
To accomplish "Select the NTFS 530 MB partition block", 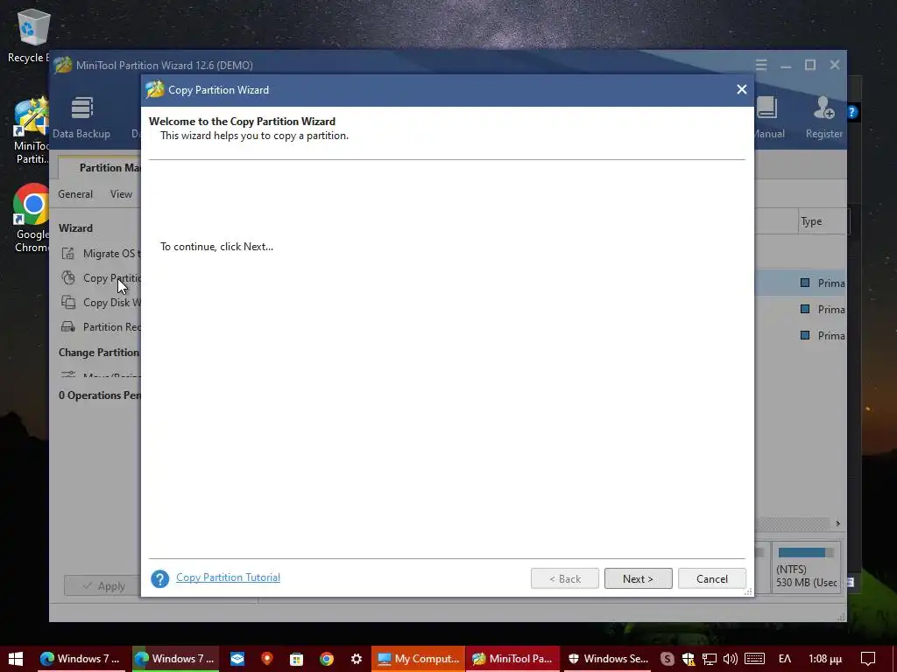I will pos(806,567).
